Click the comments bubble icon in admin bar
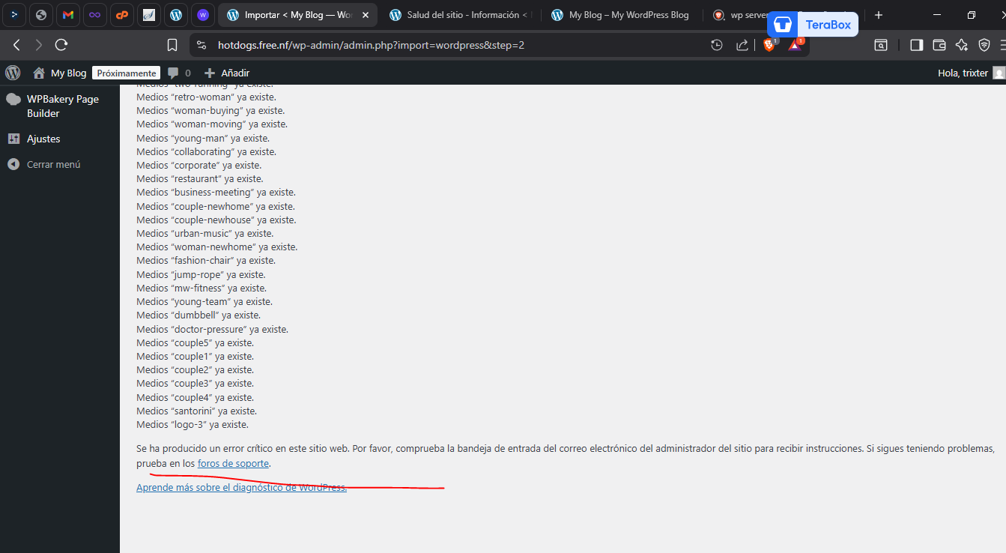This screenshot has height=553, width=1006. (x=174, y=73)
